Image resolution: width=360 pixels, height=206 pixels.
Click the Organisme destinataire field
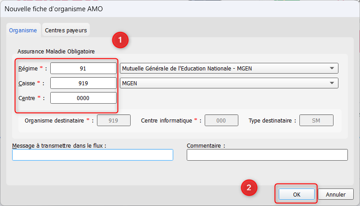(114, 120)
